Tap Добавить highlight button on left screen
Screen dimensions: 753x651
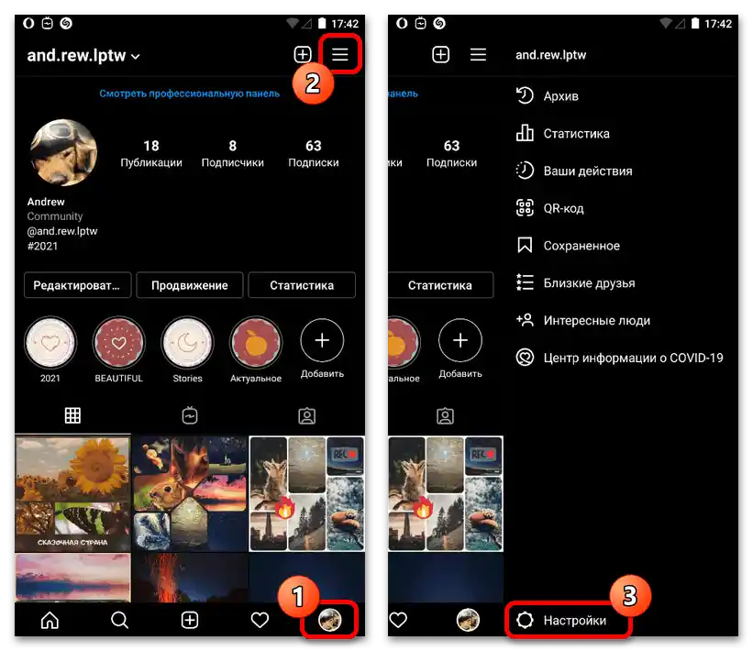point(322,348)
